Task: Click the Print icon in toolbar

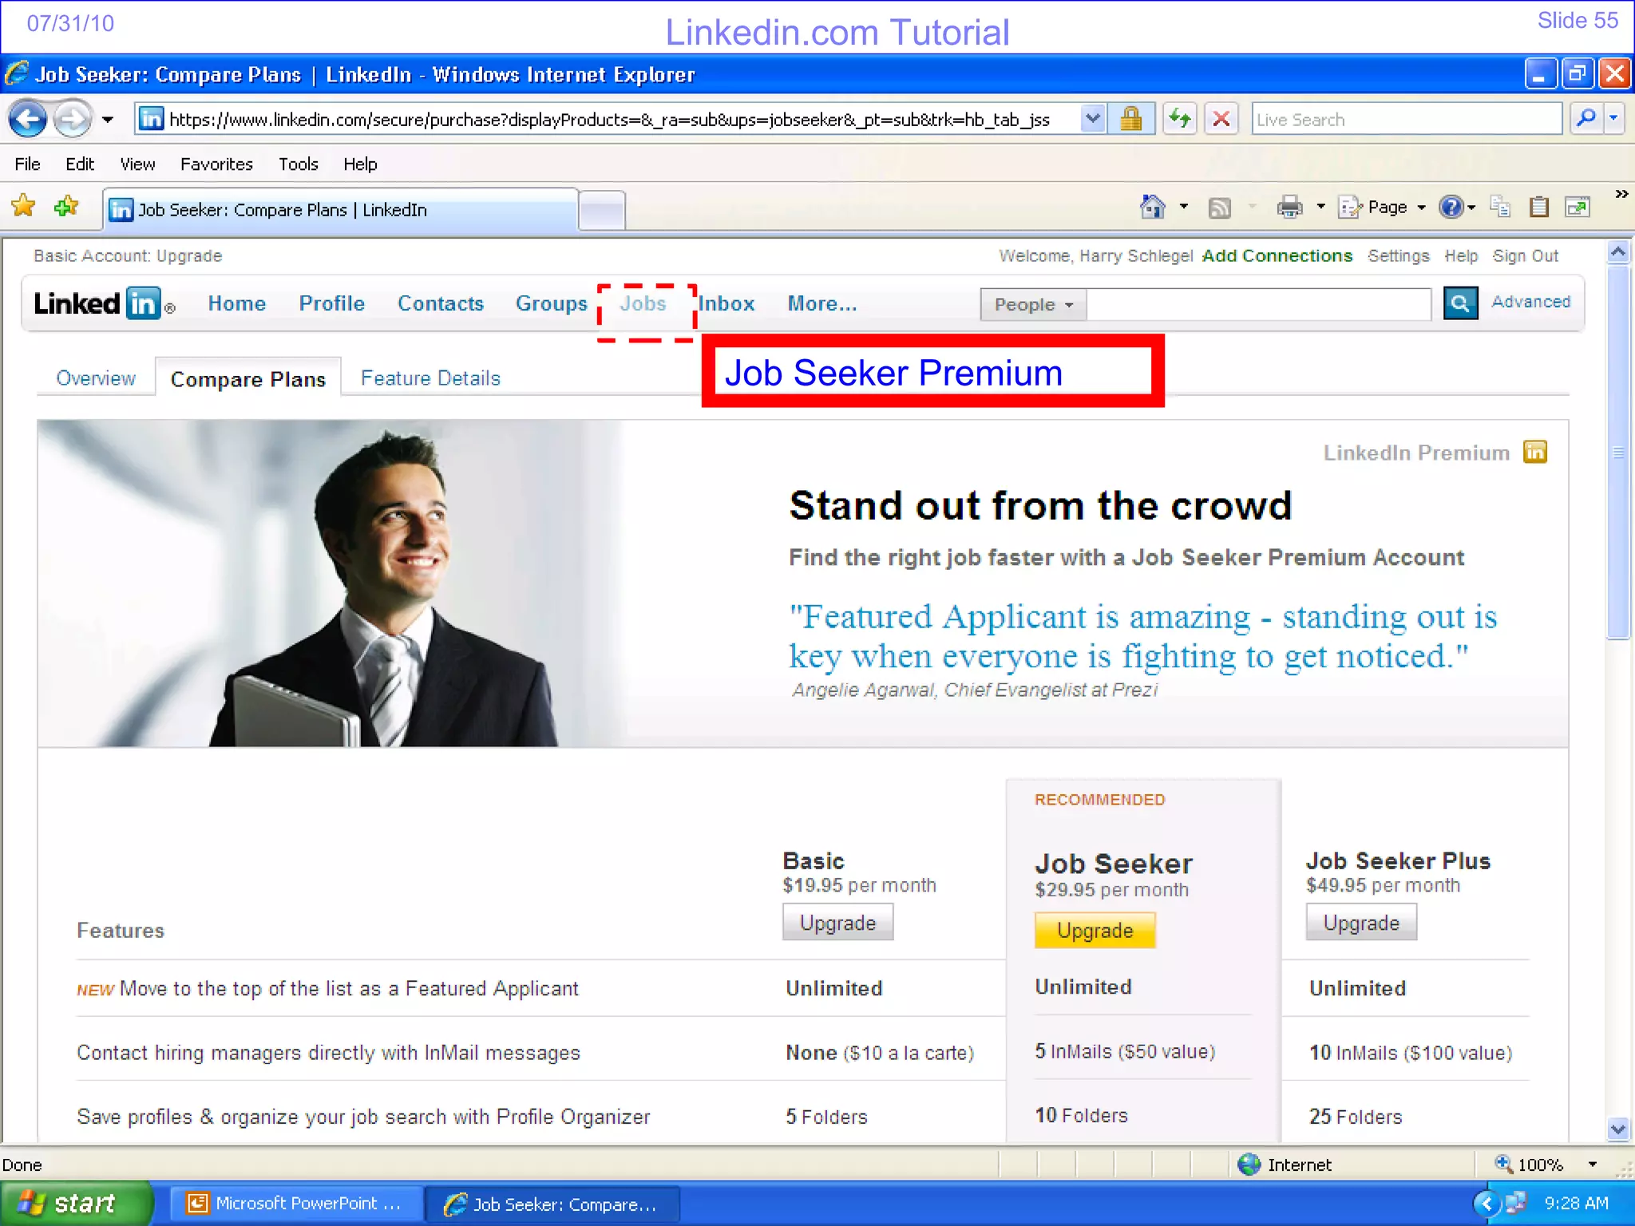Action: click(1289, 208)
